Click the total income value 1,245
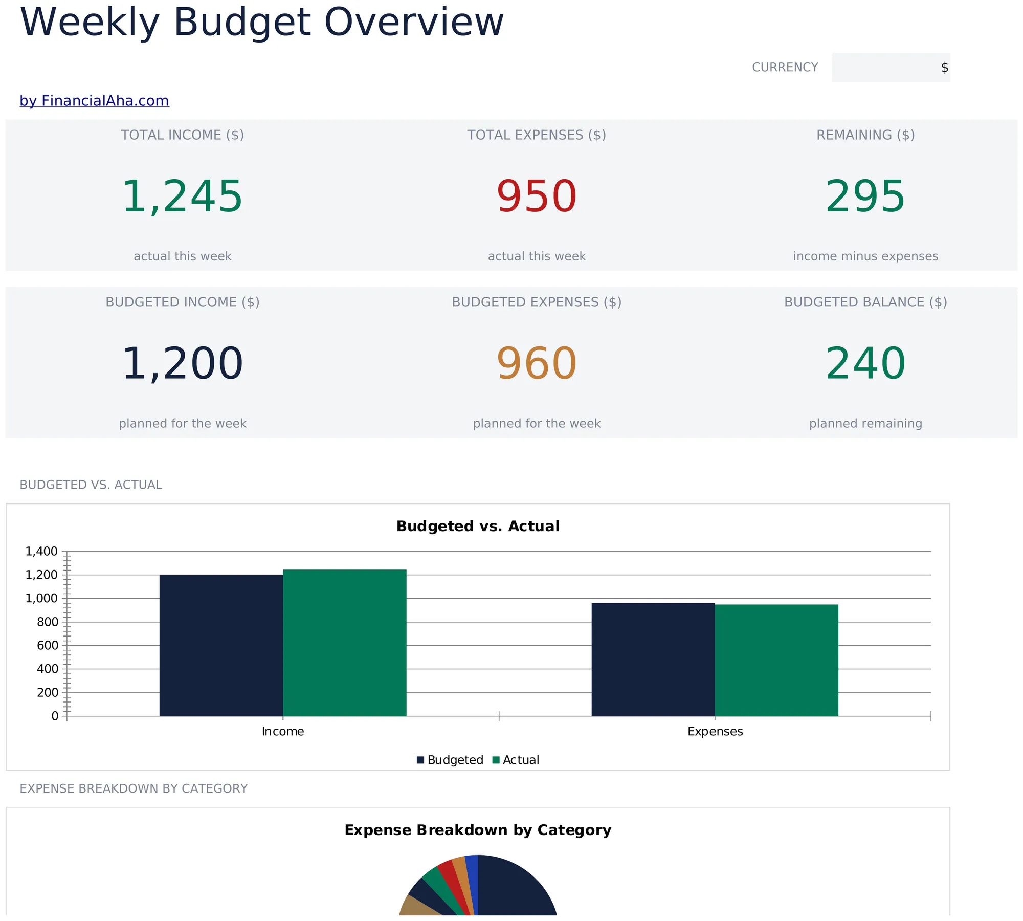 182,196
